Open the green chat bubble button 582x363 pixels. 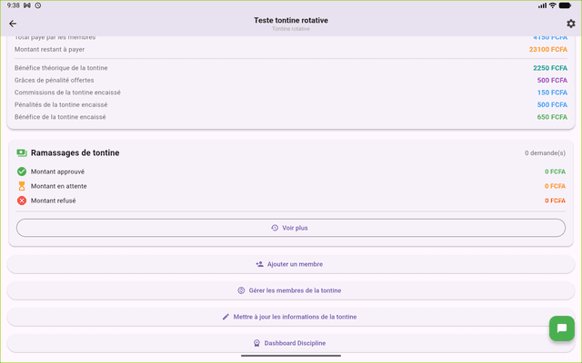562,329
